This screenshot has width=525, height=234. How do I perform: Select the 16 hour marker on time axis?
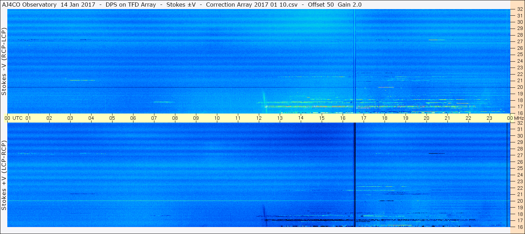343,118
